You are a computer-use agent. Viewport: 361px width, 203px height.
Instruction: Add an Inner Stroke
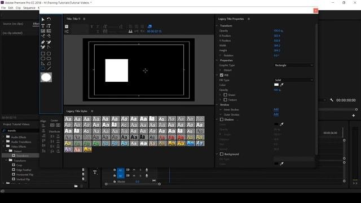276,109
